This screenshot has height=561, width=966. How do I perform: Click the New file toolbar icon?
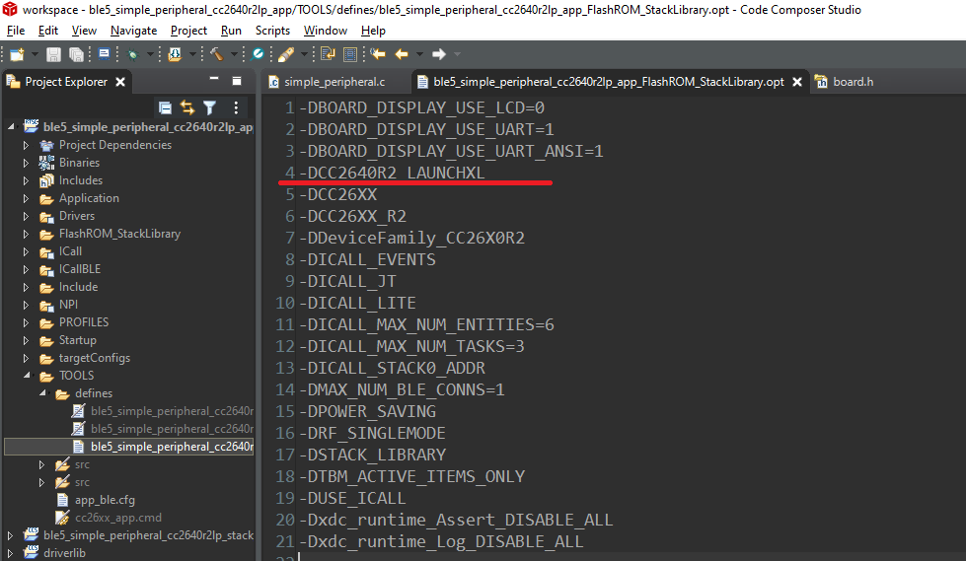17,55
